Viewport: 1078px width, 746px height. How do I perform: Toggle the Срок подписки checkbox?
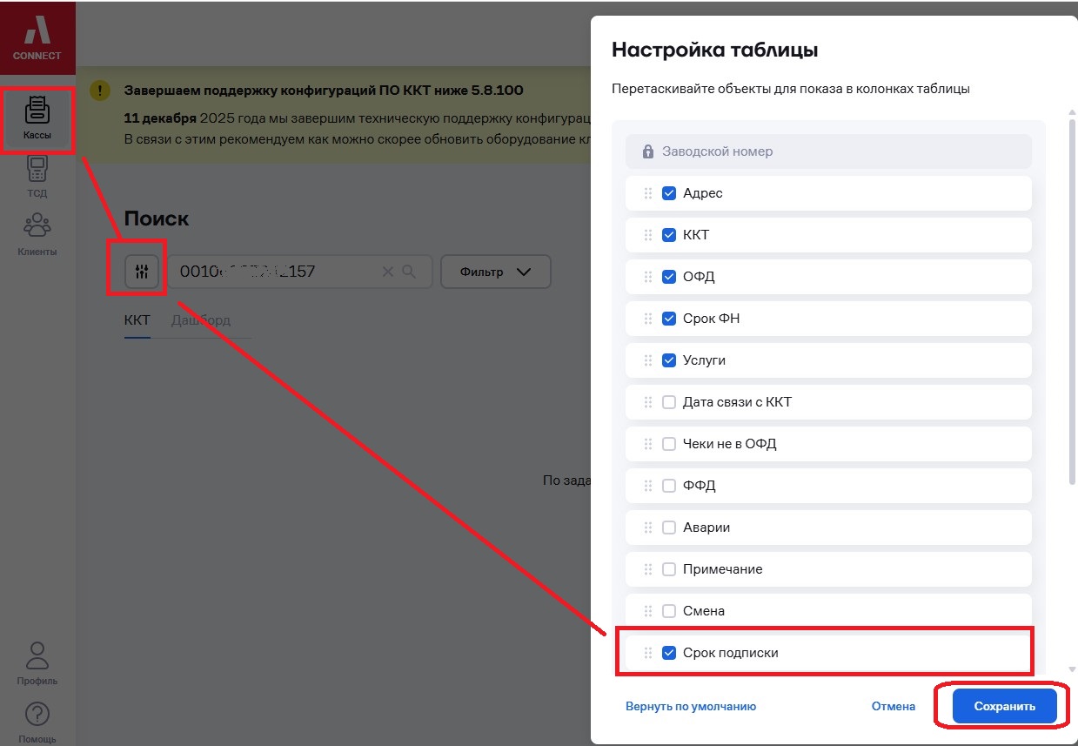pyautogui.click(x=669, y=653)
